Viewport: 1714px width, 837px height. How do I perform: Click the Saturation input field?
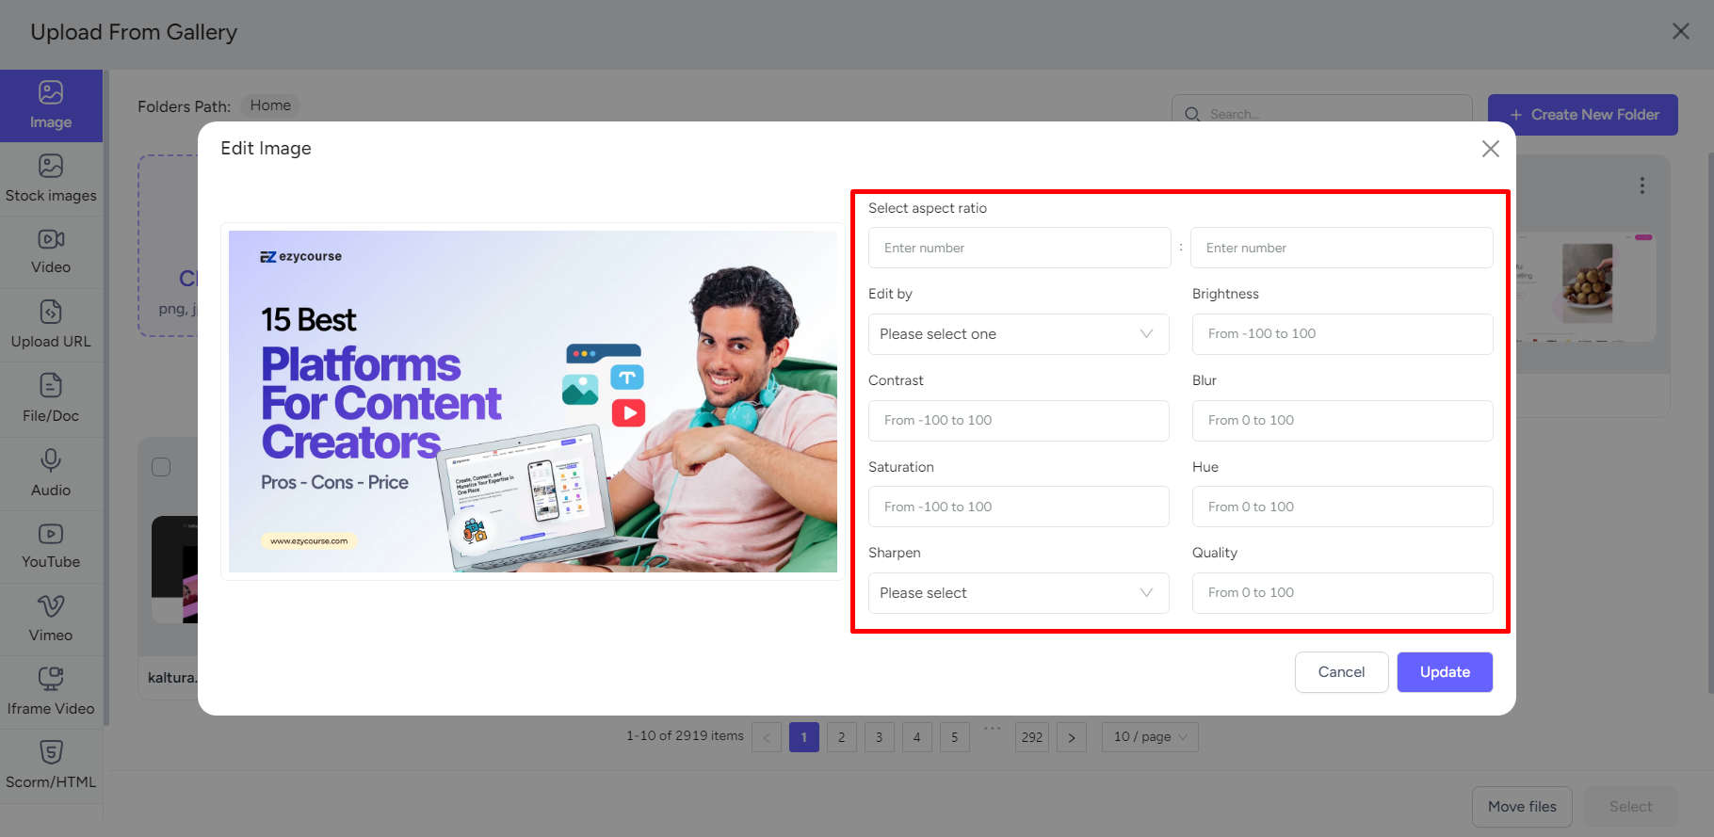(1018, 507)
